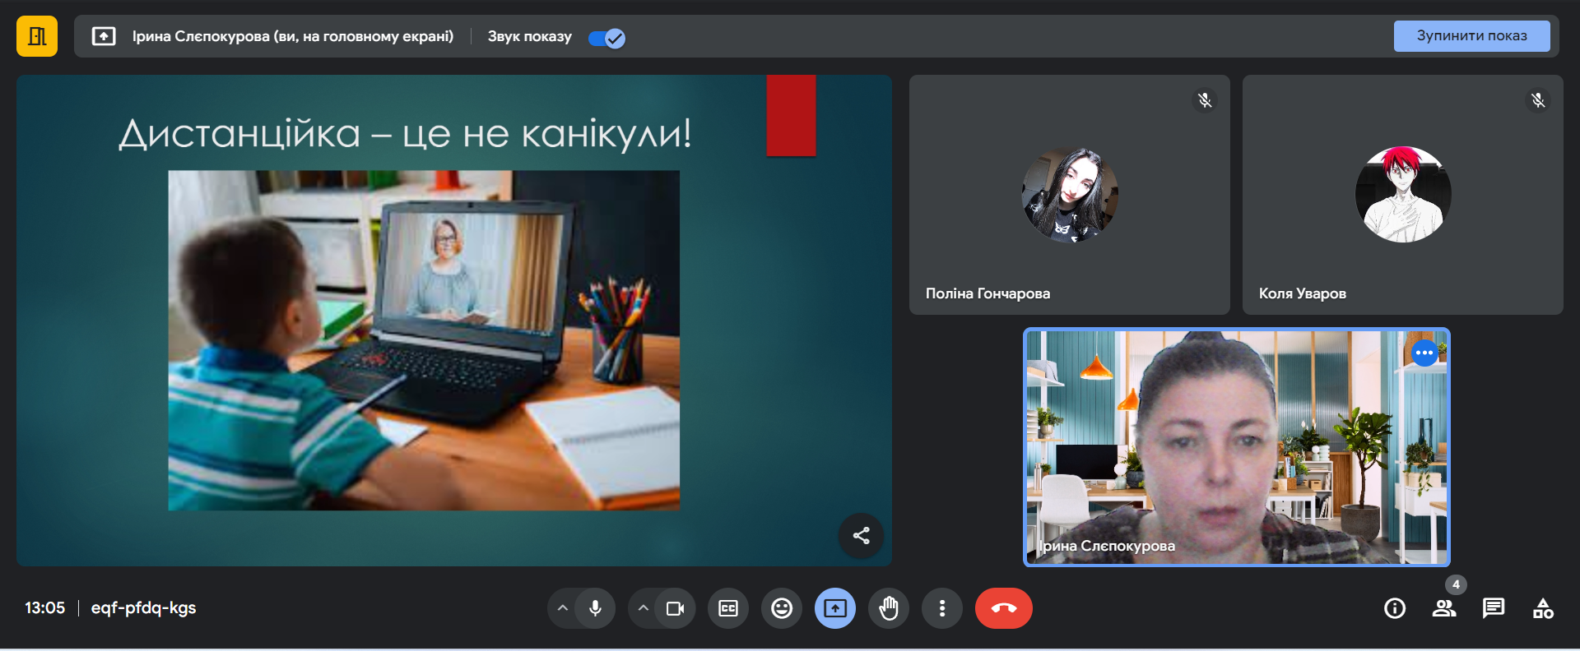Open the activities panel
1580x651 pixels.
click(1543, 608)
